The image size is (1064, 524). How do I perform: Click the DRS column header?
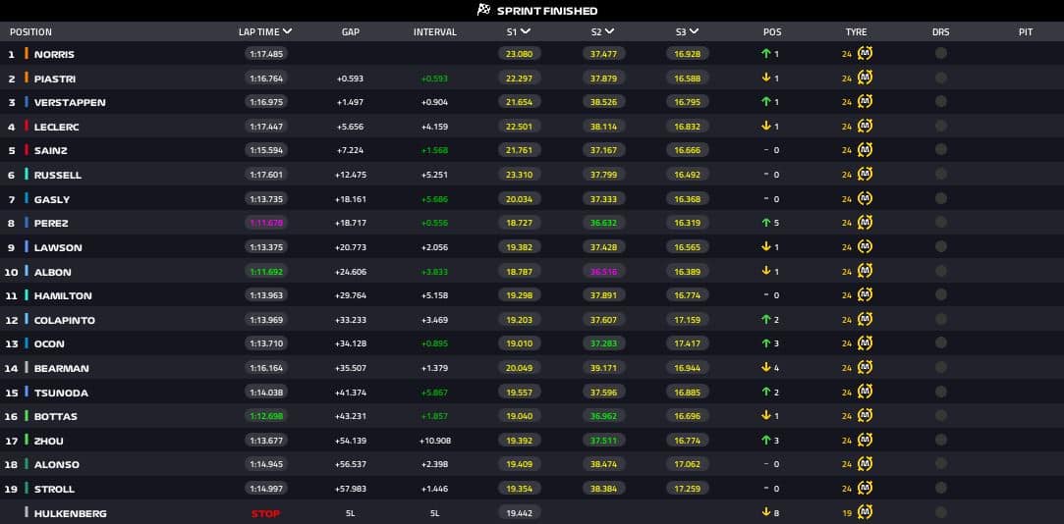coord(940,31)
